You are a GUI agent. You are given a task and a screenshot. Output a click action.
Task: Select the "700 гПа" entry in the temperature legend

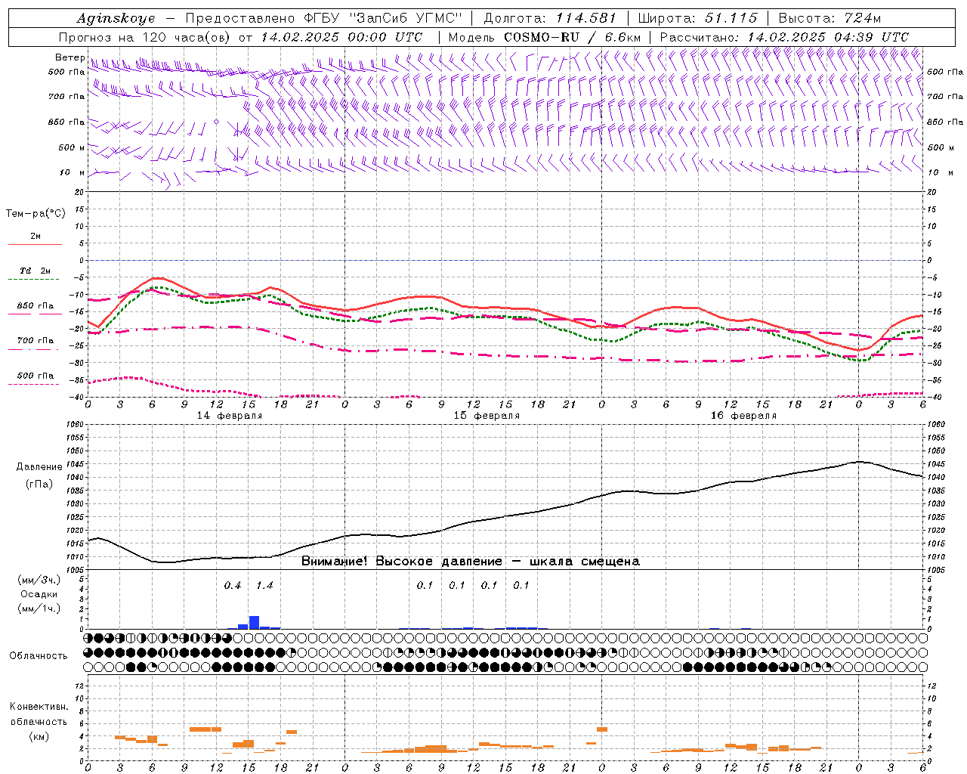click(36, 341)
